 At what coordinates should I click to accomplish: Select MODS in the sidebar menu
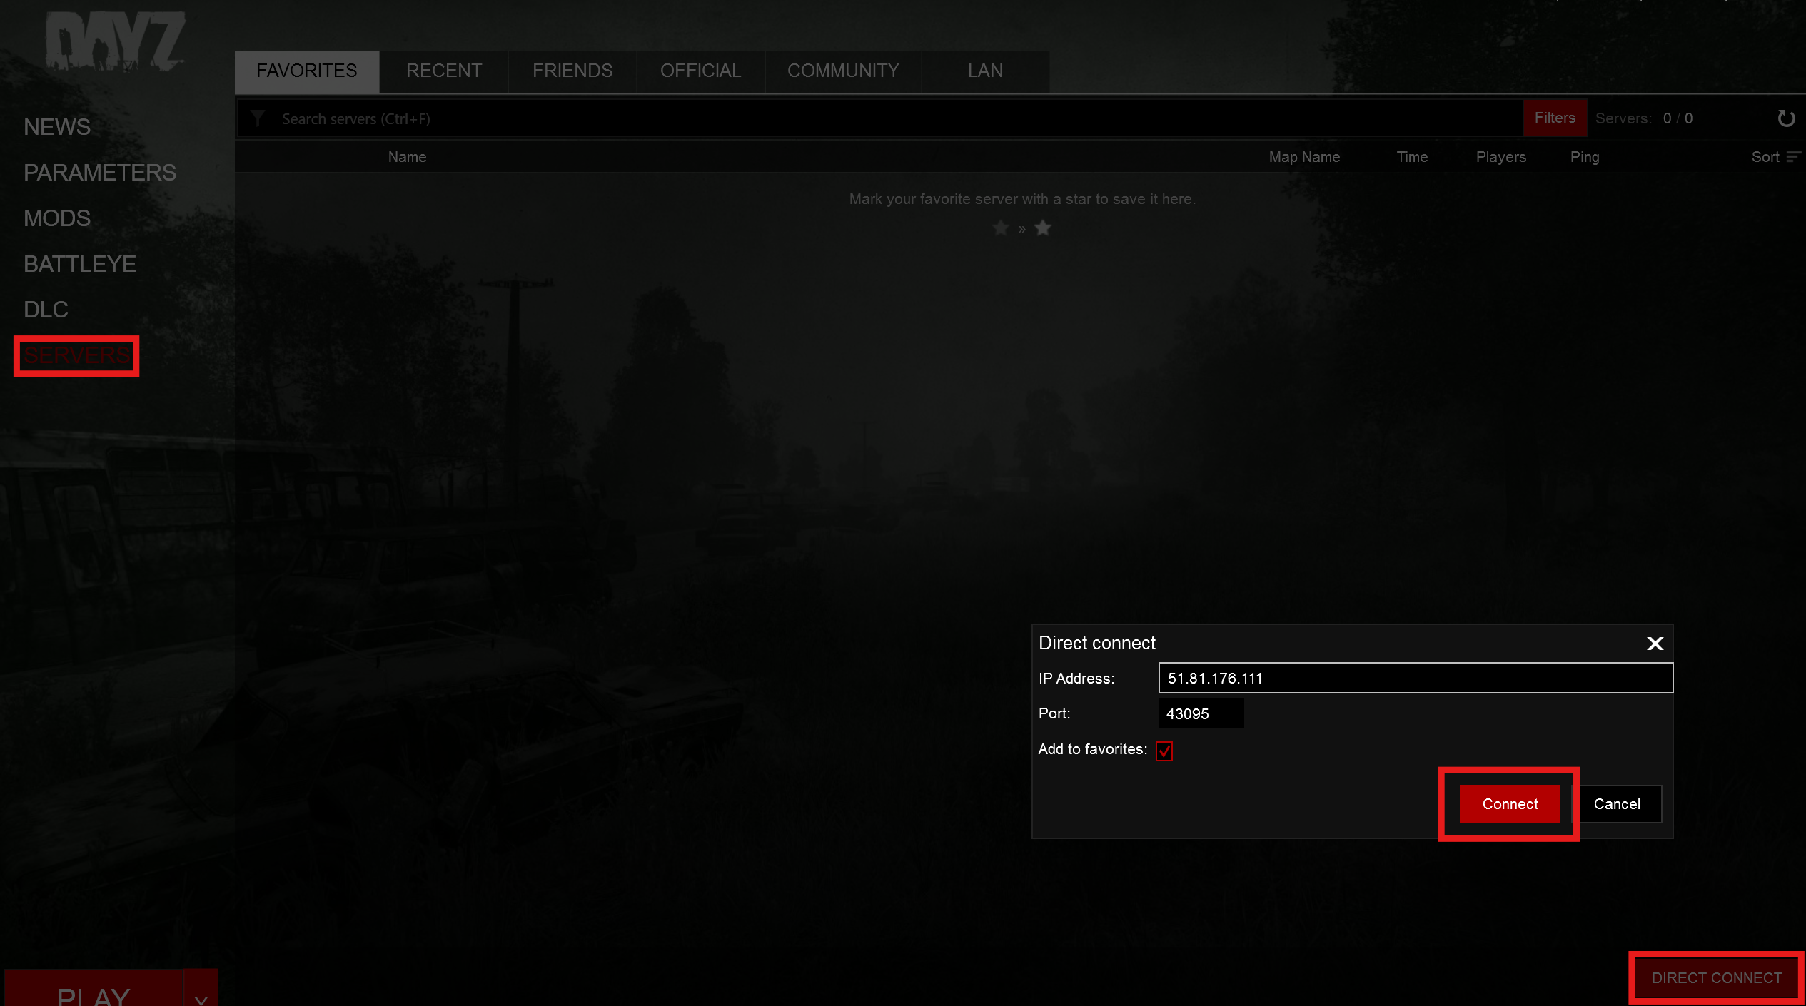[56, 218]
